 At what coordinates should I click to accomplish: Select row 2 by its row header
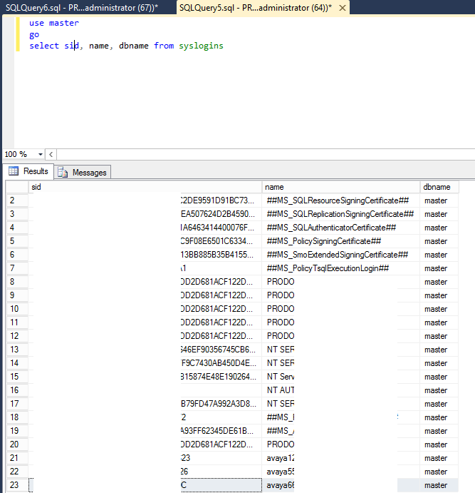(x=16, y=200)
